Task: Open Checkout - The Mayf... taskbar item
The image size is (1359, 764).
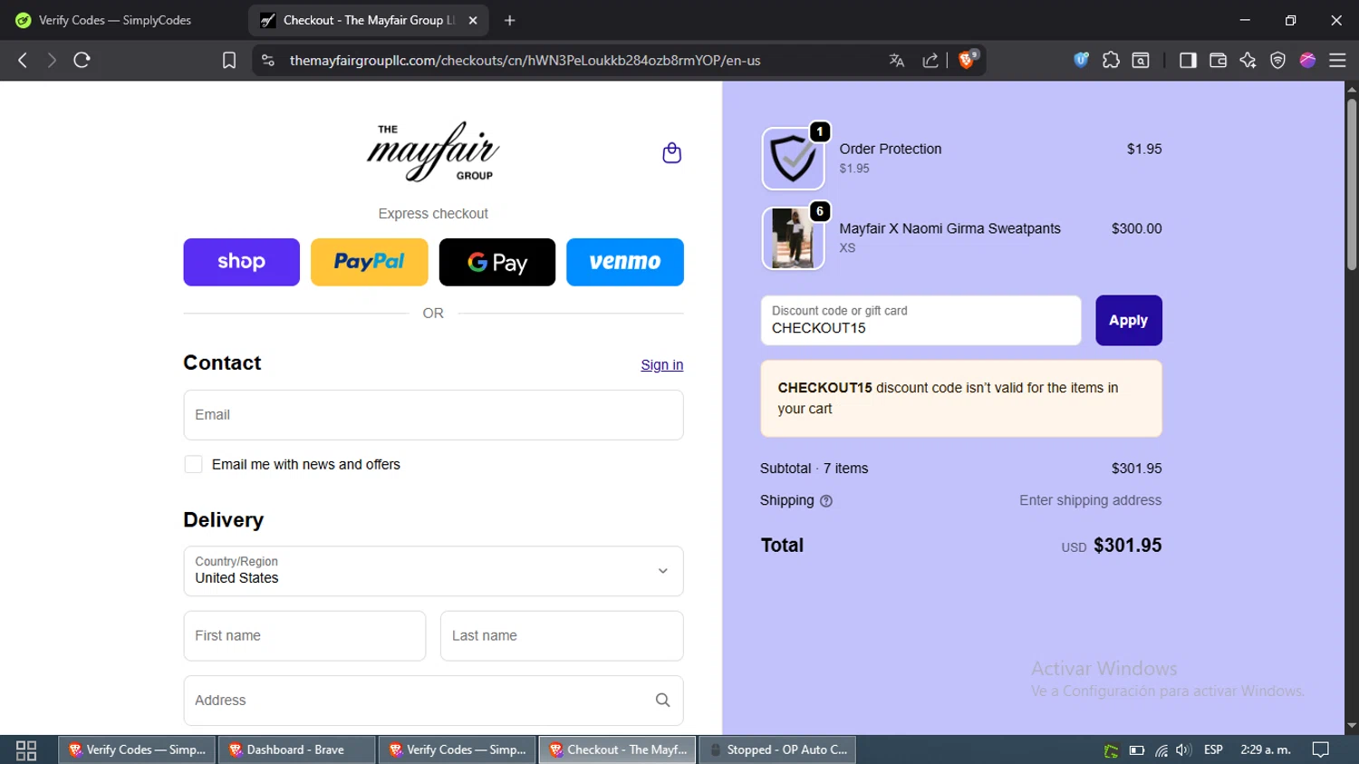Action: (618, 749)
